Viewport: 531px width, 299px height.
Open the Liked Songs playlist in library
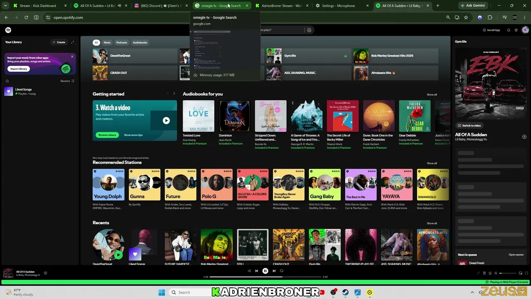point(40,91)
